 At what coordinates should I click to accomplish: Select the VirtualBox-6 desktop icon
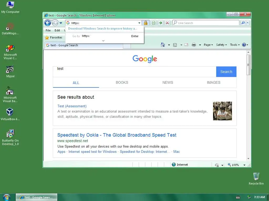10,114
